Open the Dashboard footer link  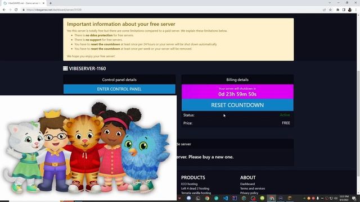[247, 184]
